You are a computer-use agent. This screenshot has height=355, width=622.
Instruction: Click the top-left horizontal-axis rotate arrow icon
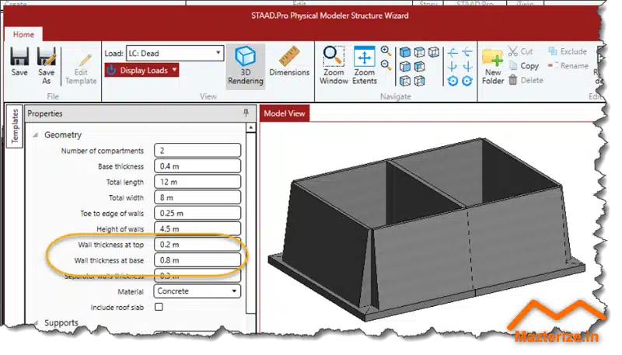(x=453, y=52)
